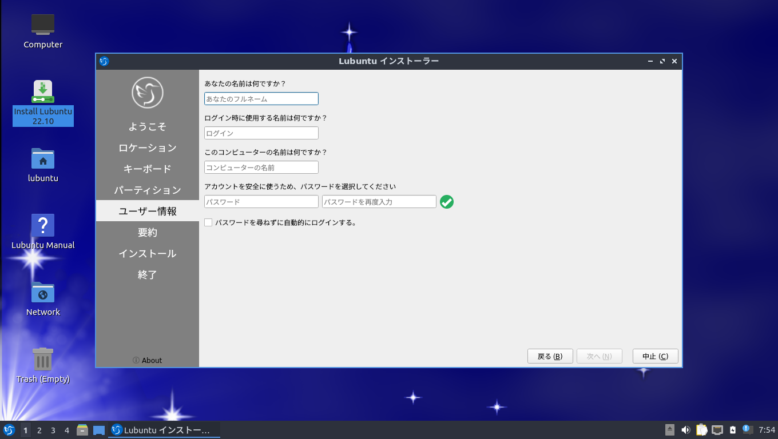The height and width of the screenshot is (439, 778).
Task: Switch to virtual desktop 2
Action: [x=39, y=430]
